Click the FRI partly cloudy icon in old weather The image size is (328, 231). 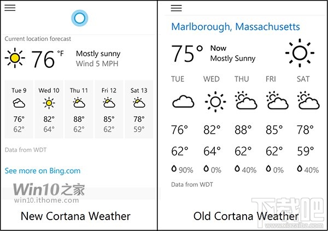point(278,101)
